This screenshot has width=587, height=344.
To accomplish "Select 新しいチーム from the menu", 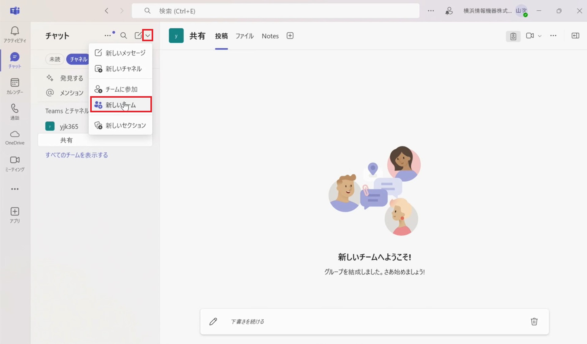I will (121, 105).
